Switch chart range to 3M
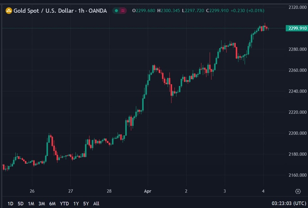This screenshot has width=308, height=208. coord(42,204)
